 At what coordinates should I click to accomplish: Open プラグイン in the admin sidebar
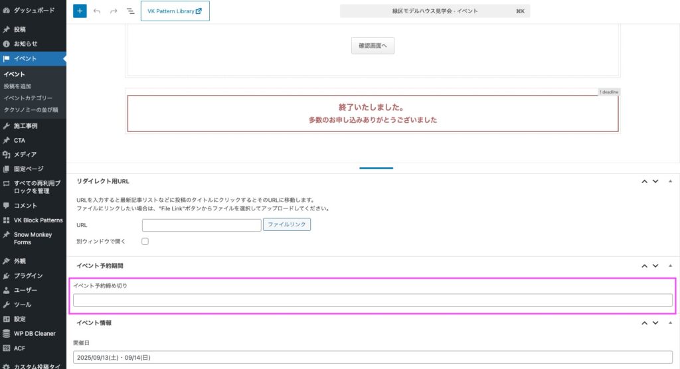[28, 275]
